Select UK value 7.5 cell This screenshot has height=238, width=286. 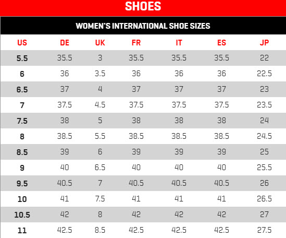(100, 198)
